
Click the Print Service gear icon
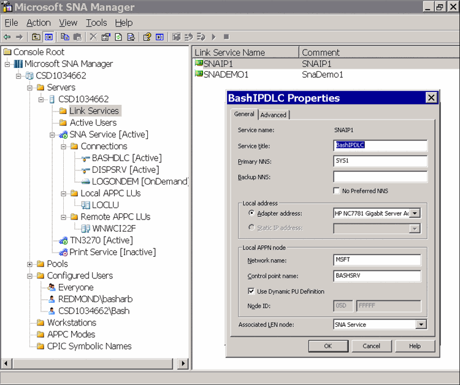tap(63, 252)
